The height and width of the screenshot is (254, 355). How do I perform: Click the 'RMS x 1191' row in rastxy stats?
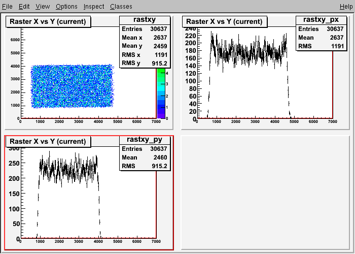[x=145, y=55]
